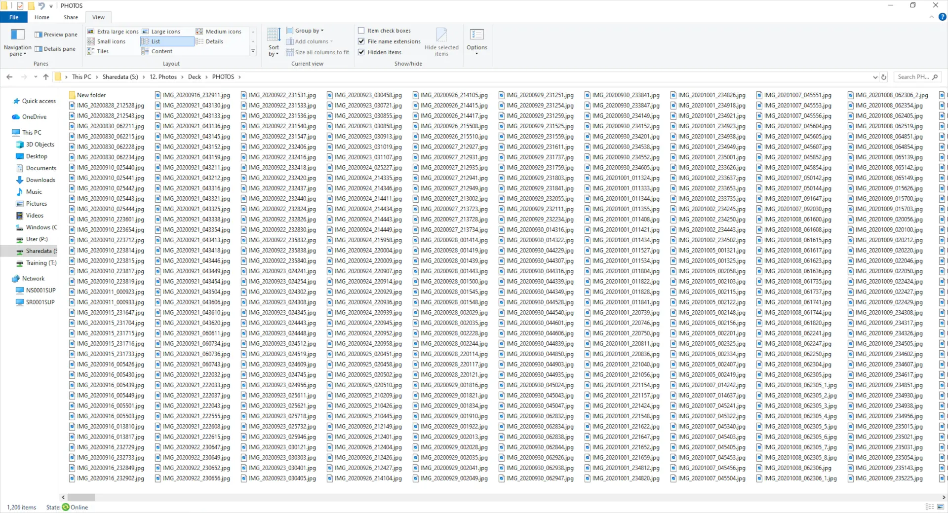Screen dimensions: 948x513
Task: Open the Add columns dropdown
Action: [310, 41]
